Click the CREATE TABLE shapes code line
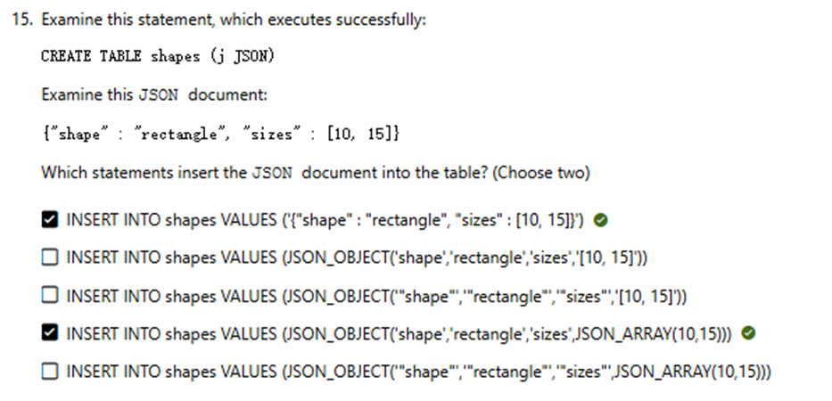832x401 pixels. pyautogui.click(x=158, y=56)
